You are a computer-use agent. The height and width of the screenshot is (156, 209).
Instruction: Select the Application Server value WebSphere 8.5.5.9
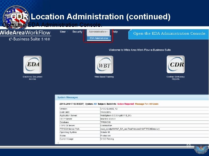(116, 116)
